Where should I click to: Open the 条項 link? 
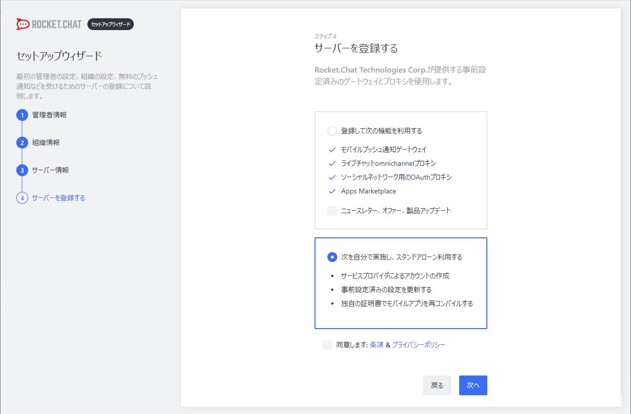pyautogui.click(x=378, y=345)
